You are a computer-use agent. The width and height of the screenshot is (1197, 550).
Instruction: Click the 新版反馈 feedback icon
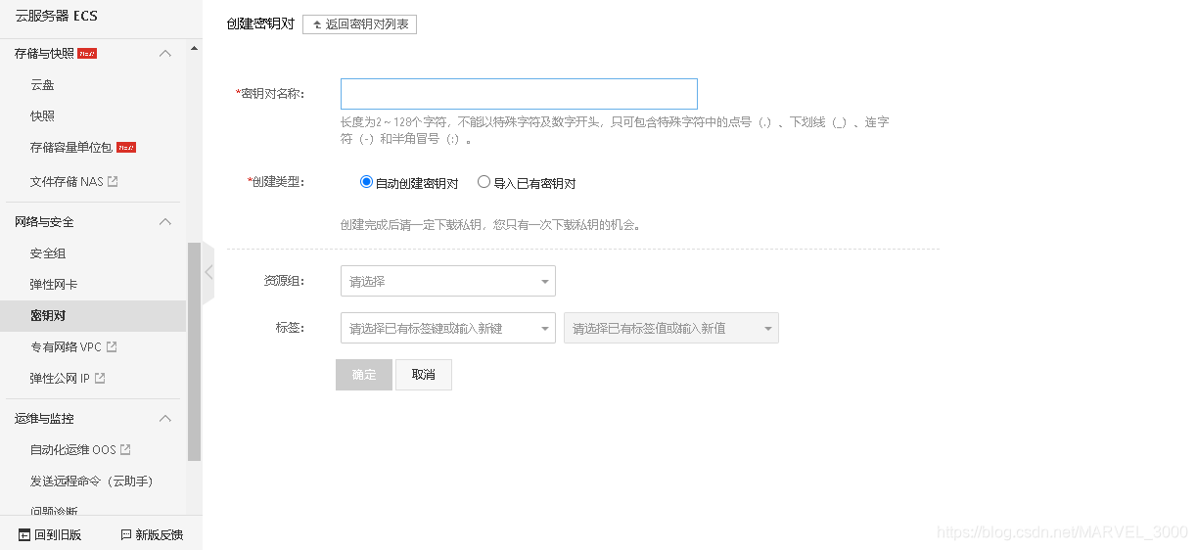[125, 535]
